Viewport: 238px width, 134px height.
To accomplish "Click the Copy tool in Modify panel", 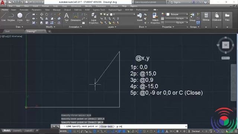I will 42,19.
